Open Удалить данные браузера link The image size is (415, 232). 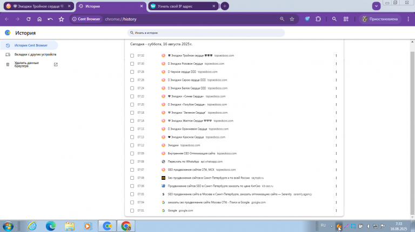[x=31, y=65]
